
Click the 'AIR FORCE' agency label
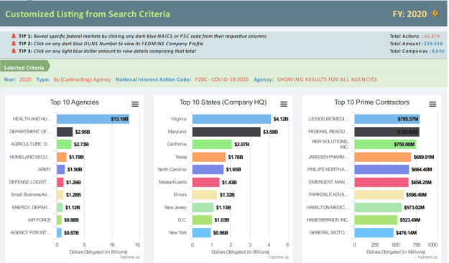[x=40, y=220]
